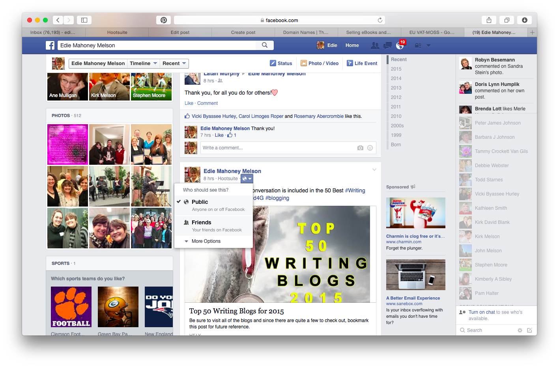Jump to 2014 on the timeline
This screenshot has width=559, height=367.
(x=396, y=78)
